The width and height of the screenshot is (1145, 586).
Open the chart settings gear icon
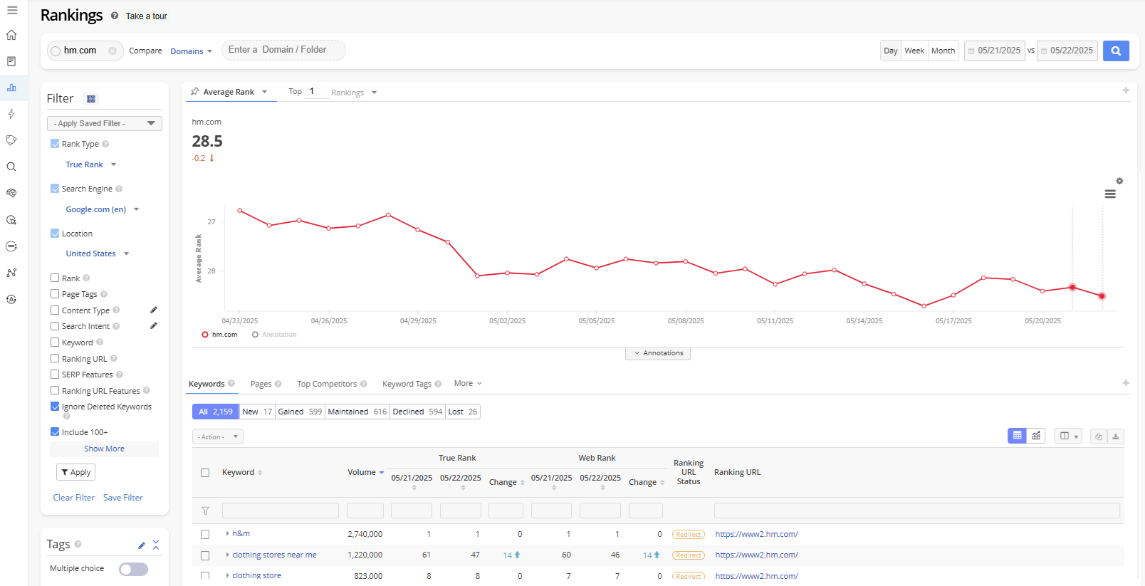(1119, 181)
